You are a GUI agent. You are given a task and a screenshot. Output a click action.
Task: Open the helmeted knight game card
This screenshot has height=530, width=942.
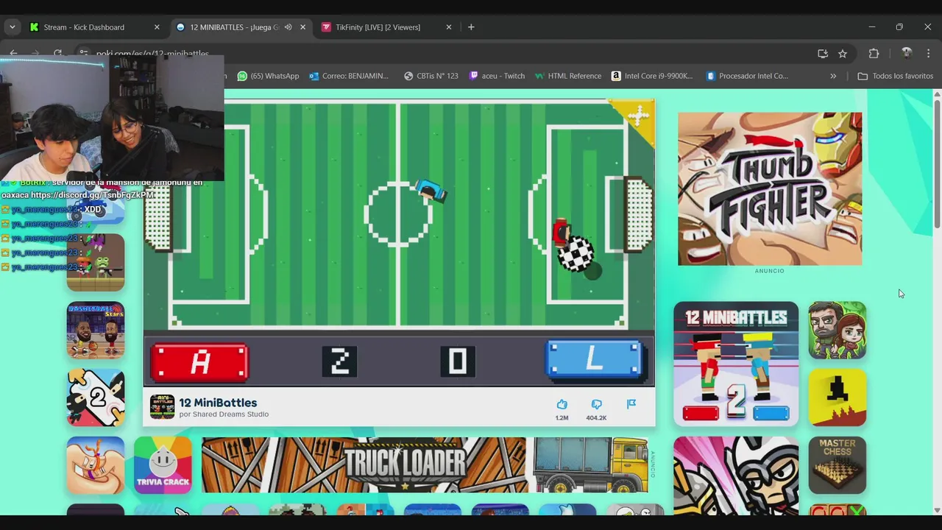[x=736, y=476]
